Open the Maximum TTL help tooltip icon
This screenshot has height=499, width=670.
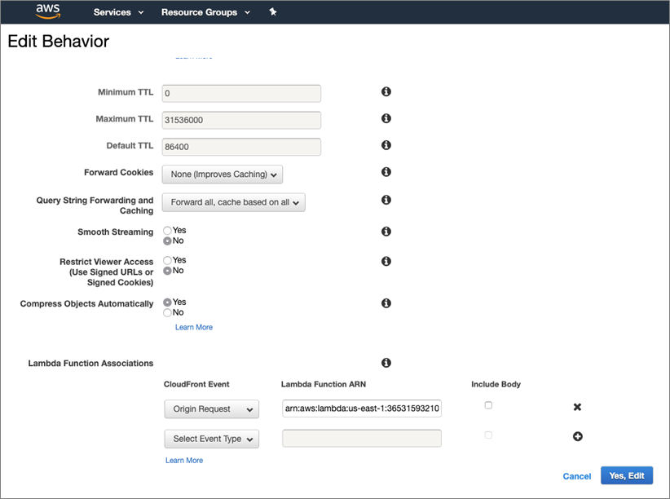click(x=386, y=118)
